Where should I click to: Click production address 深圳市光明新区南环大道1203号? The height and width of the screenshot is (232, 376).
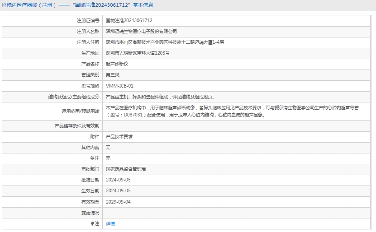138,53
